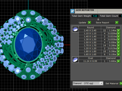Click the green arrow on the 1.65 X 1.65 row
This screenshot has height=91, width=122.
119,54
